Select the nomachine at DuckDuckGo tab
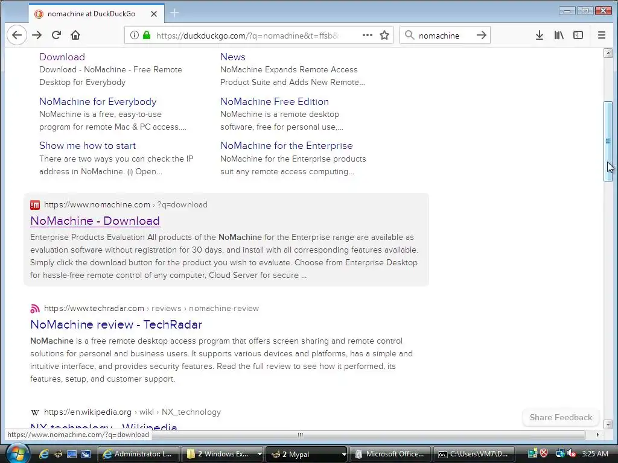The width and height of the screenshot is (618, 463). tap(97, 13)
